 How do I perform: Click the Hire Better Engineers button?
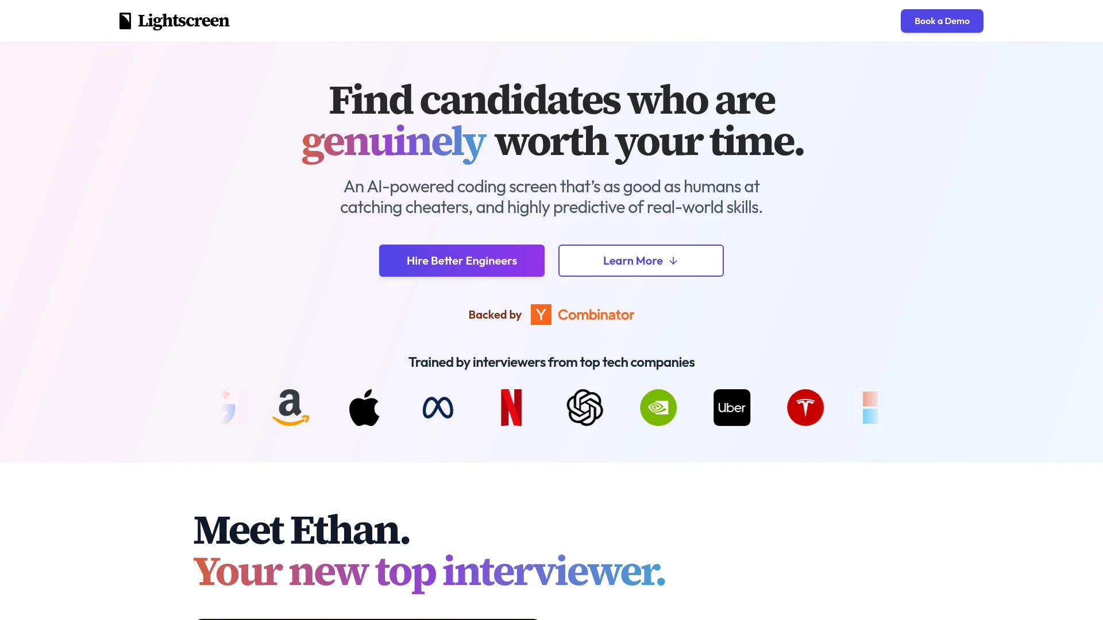click(461, 261)
